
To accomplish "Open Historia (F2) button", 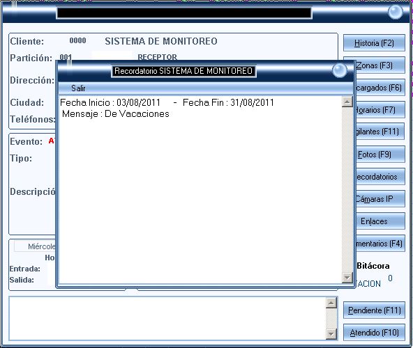I will 374,43.
